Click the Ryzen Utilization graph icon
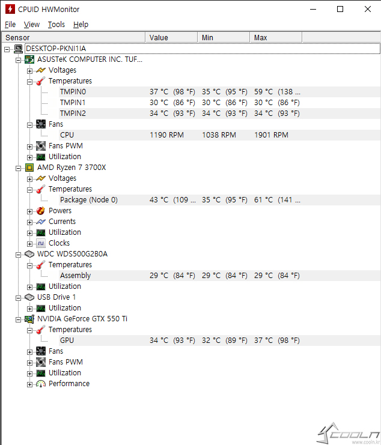The width and height of the screenshot is (381, 445). 41,232
